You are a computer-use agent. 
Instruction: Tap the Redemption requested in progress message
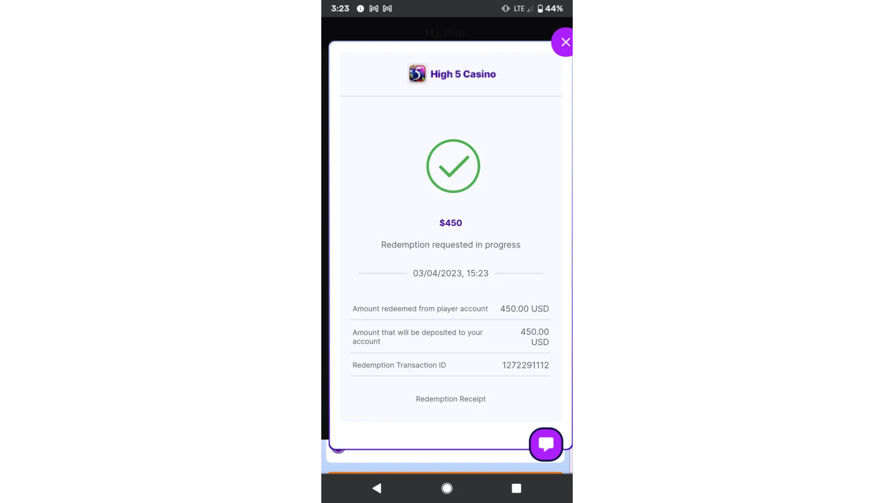pos(451,244)
